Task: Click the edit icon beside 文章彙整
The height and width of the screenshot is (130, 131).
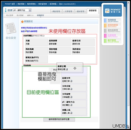Action: (71, 97)
